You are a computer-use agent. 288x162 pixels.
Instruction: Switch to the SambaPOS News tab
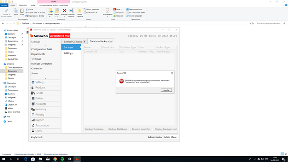click(73, 42)
